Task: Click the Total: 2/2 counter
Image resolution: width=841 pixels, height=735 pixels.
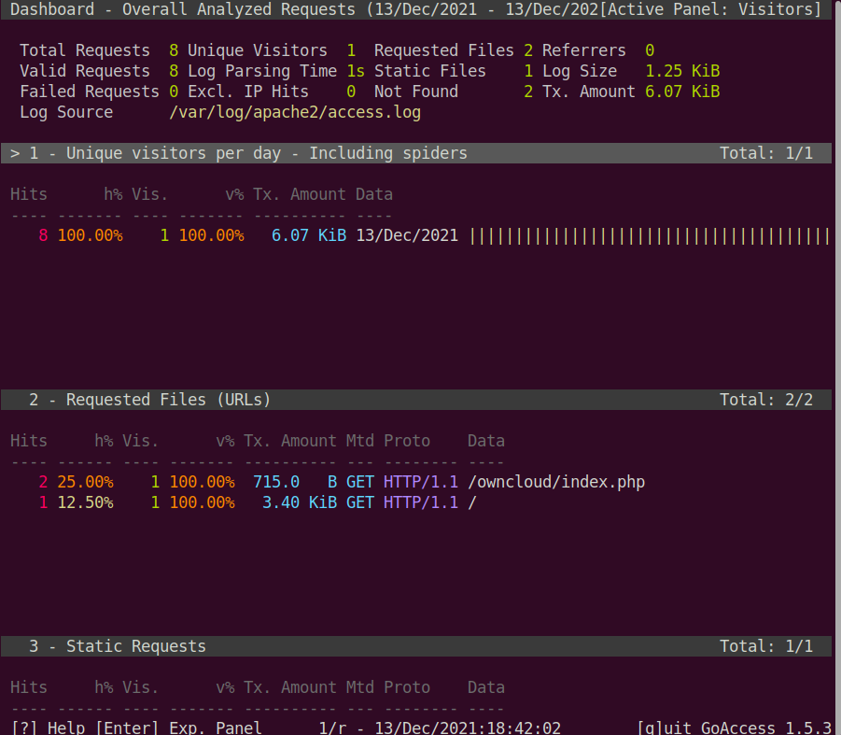Action: (x=766, y=400)
